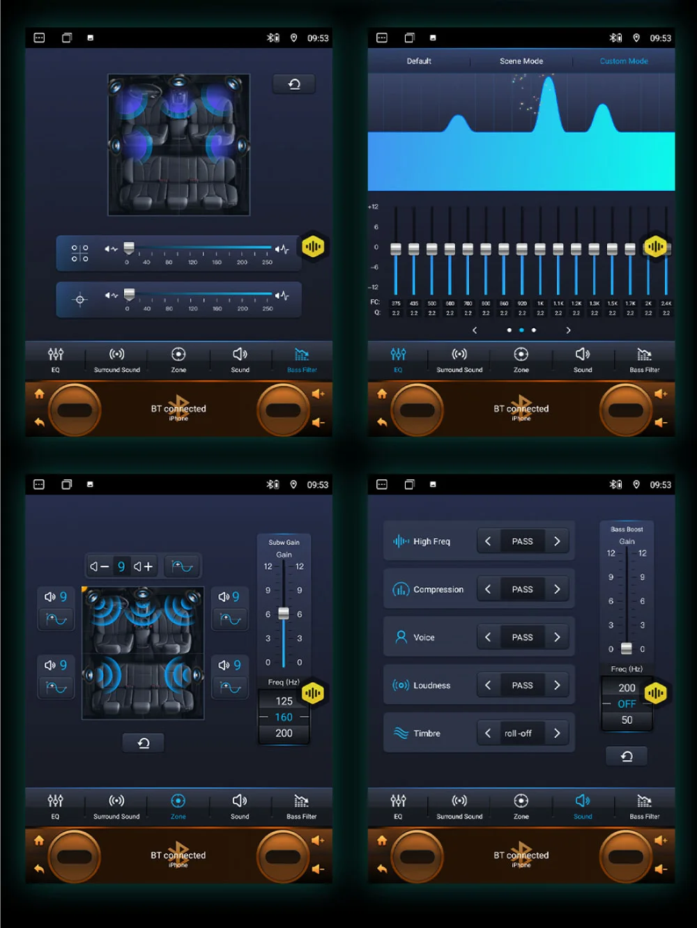Decrease master speaker volume on Zone screen

(x=99, y=566)
